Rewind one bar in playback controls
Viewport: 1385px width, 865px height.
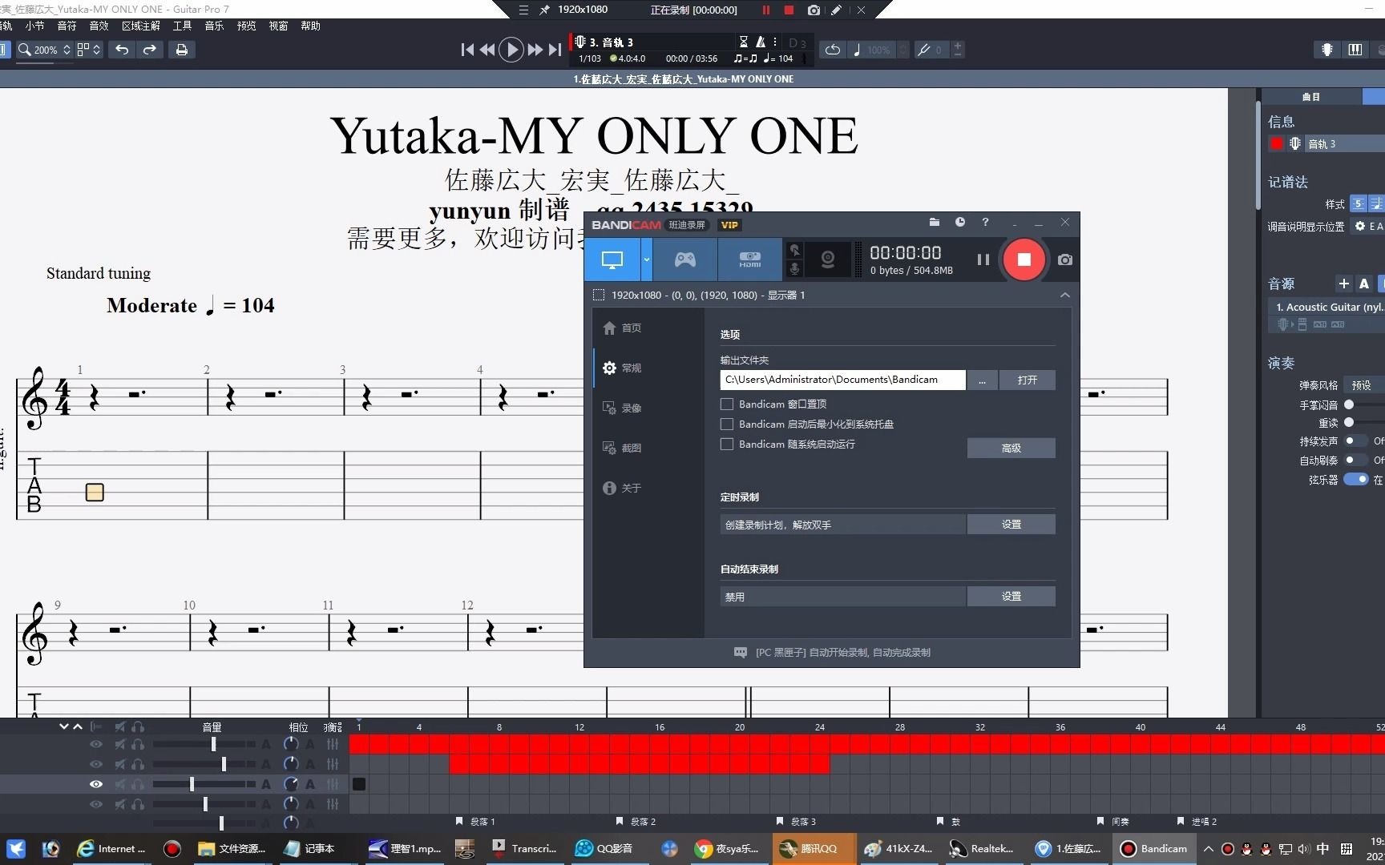487,50
